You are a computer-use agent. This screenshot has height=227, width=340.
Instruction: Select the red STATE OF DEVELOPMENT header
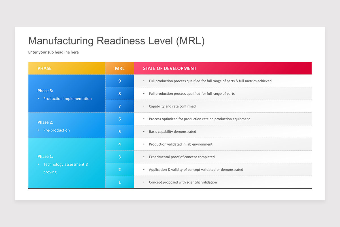[169, 68]
